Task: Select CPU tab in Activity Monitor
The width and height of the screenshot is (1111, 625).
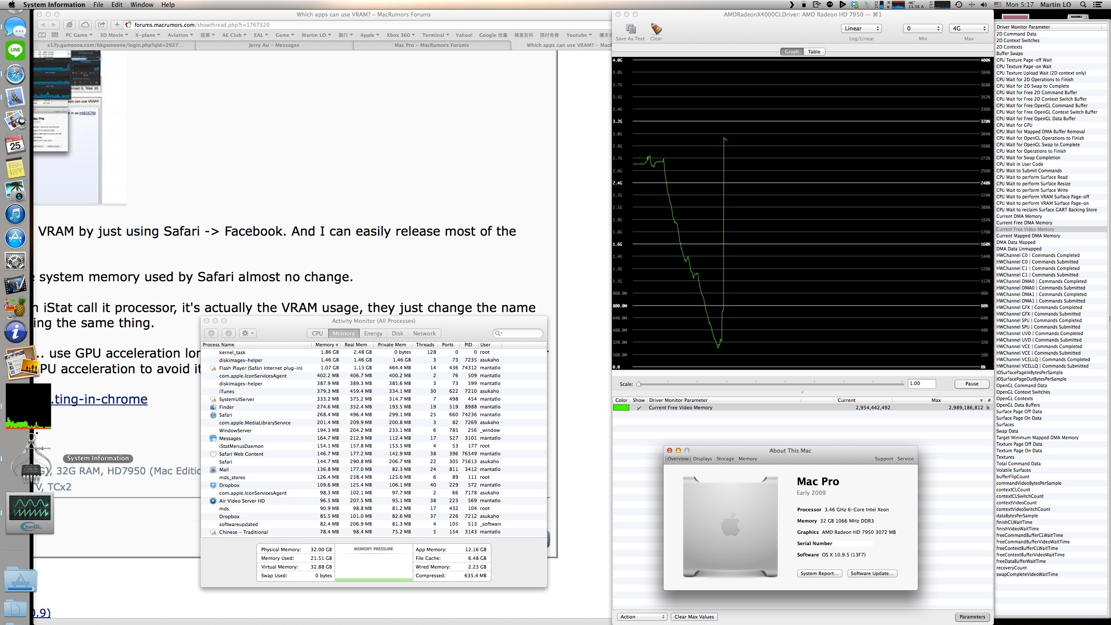Action: coord(317,333)
